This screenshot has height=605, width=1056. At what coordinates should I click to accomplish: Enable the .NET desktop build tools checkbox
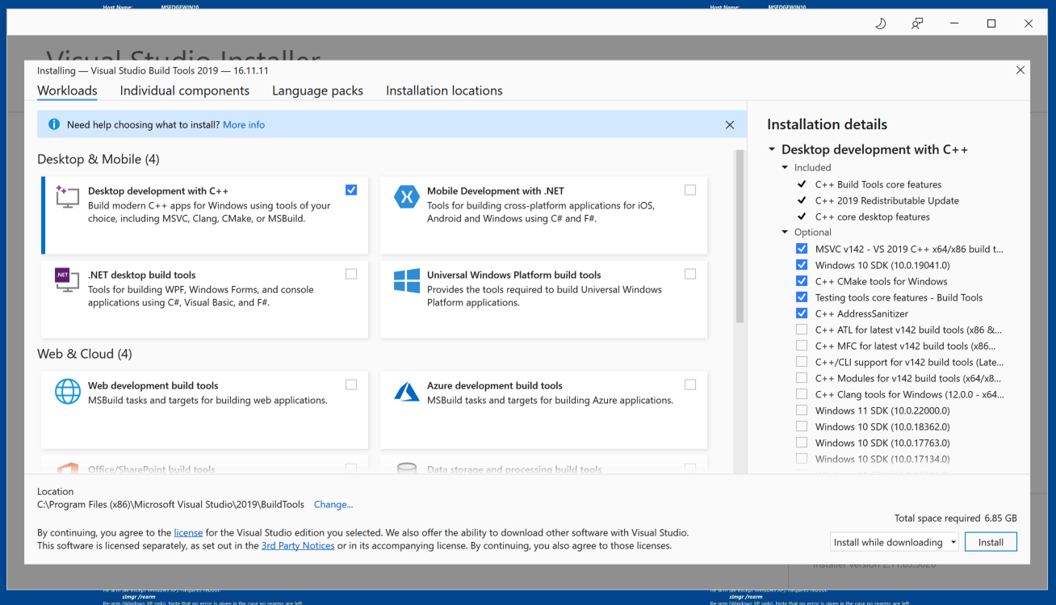[x=351, y=274]
